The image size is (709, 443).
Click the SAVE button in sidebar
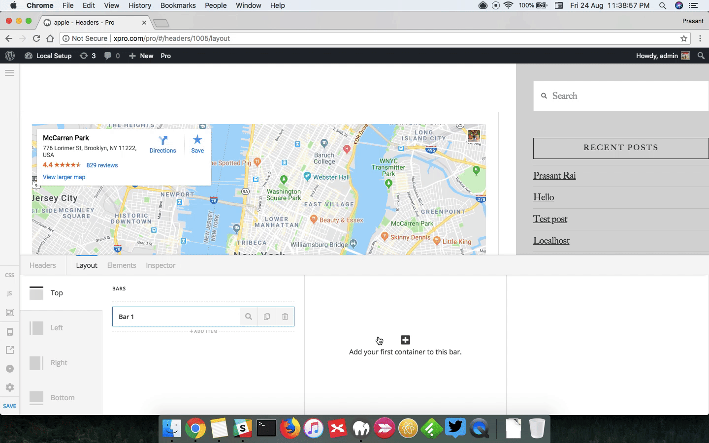9,406
